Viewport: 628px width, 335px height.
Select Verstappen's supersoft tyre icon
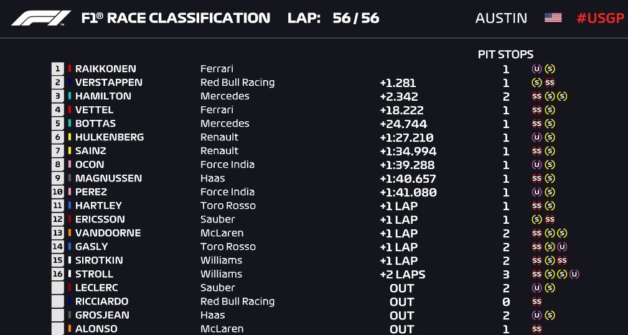click(x=550, y=83)
